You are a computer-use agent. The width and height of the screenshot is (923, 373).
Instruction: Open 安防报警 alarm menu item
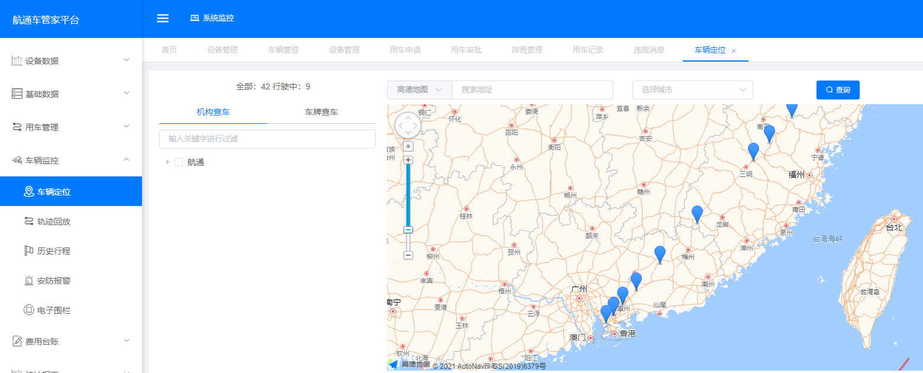pyautogui.click(x=53, y=281)
